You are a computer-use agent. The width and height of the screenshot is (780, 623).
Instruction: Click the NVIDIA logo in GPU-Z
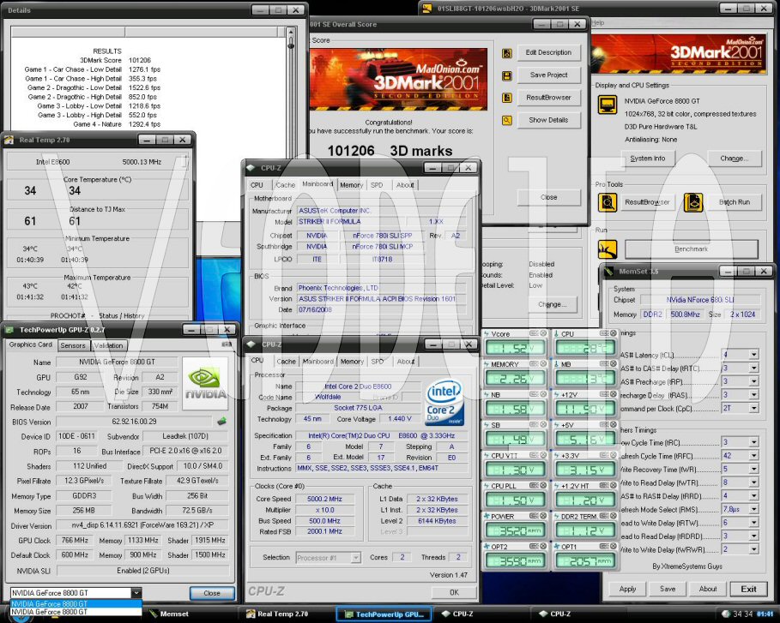[205, 383]
